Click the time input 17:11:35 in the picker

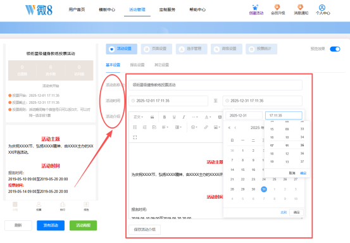click(x=284, y=116)
